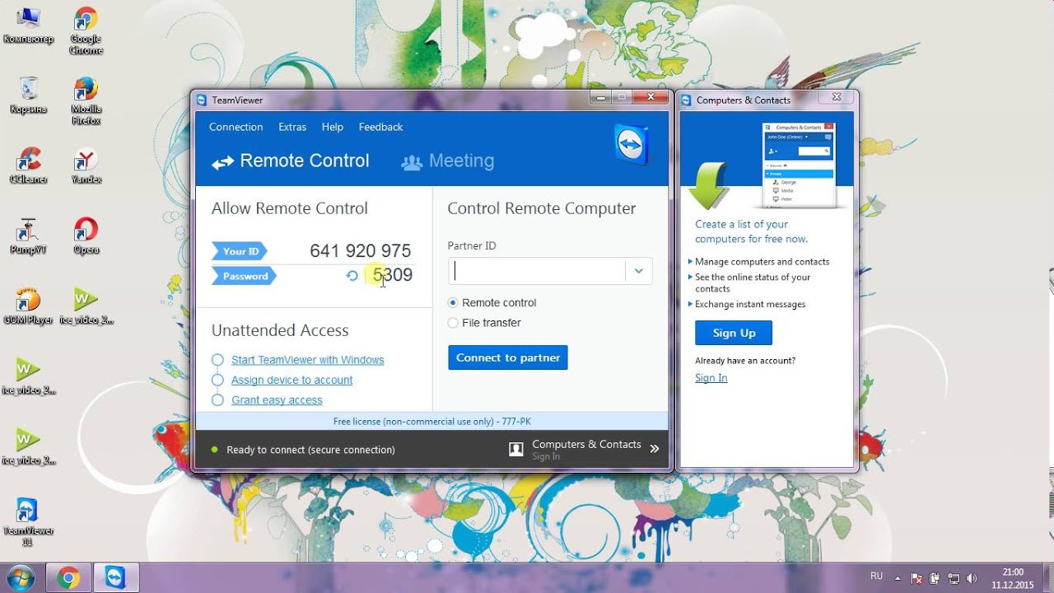
Task: Click the TeamViewer logo in header
Action: (x=632, y=145)
